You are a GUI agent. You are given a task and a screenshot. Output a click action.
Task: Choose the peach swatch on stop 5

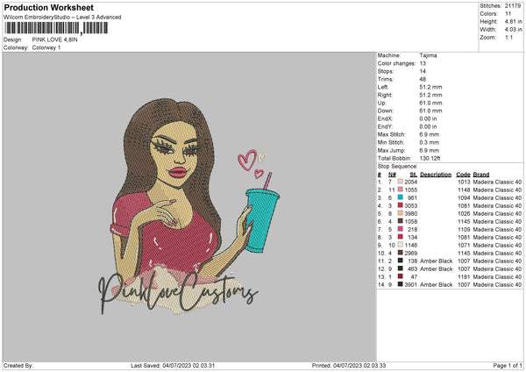[401, 213]
